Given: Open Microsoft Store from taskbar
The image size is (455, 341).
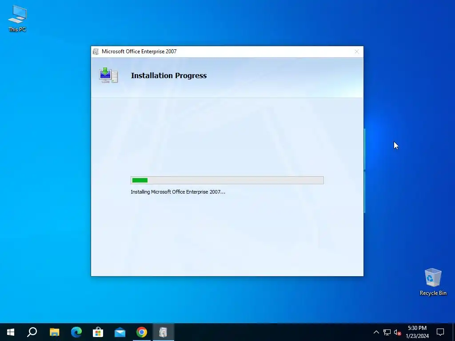Looking at the screenshot, I should (98, 332).
